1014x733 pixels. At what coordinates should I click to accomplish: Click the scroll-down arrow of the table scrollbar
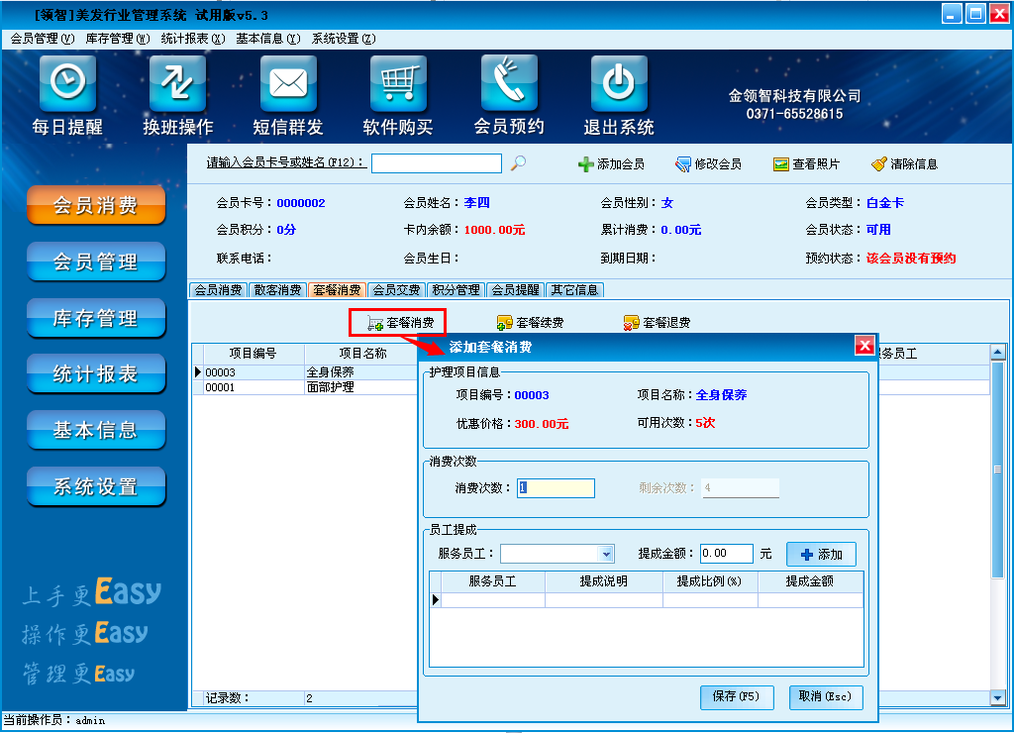[x=997, y=698]
